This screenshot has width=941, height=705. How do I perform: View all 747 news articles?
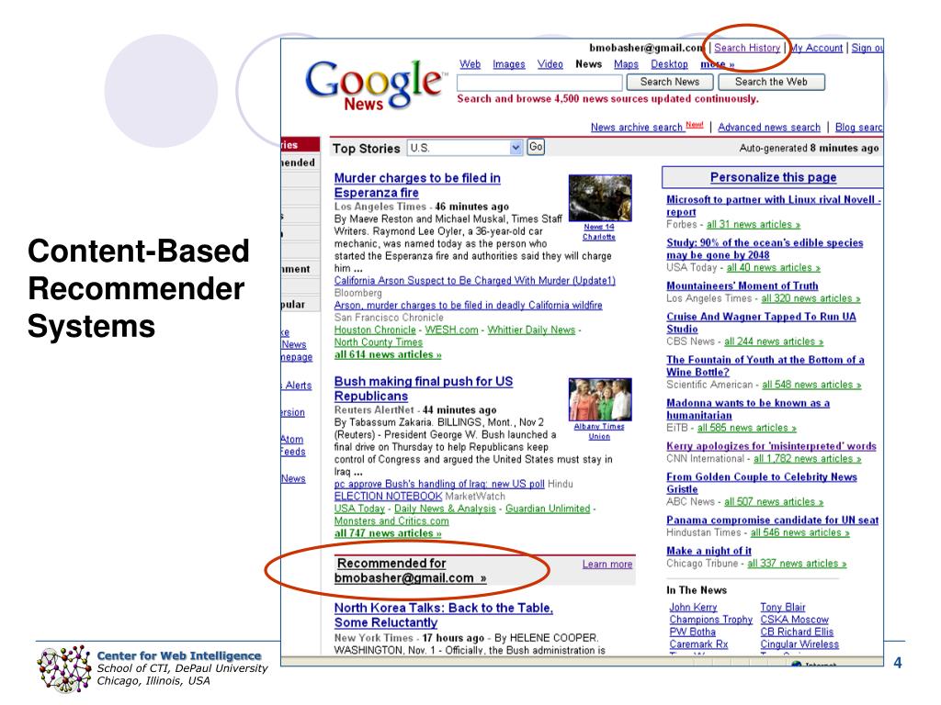[x=388, y=533]
